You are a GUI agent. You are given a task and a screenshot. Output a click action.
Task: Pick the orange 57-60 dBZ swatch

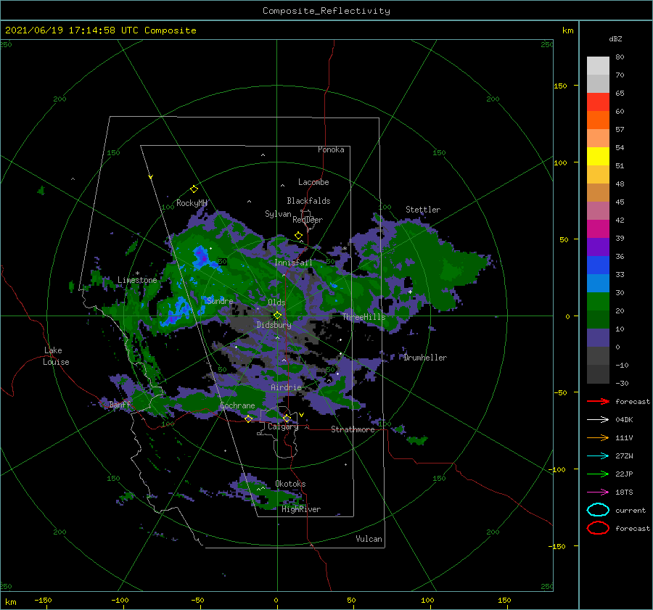coord(598,120)
